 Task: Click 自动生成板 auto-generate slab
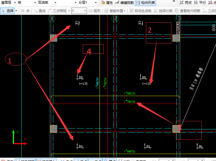[141, 11]
